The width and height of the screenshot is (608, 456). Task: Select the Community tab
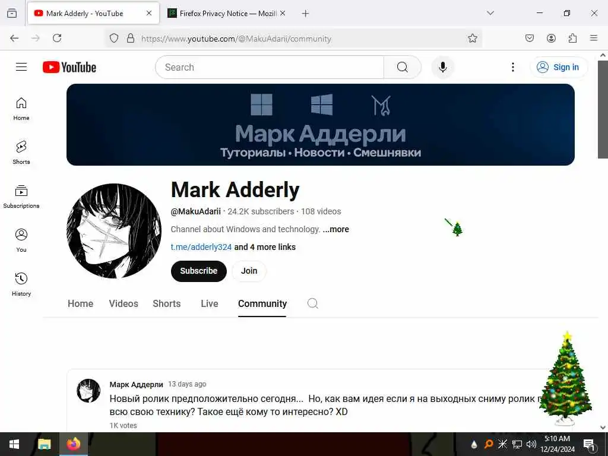point(262,303)
